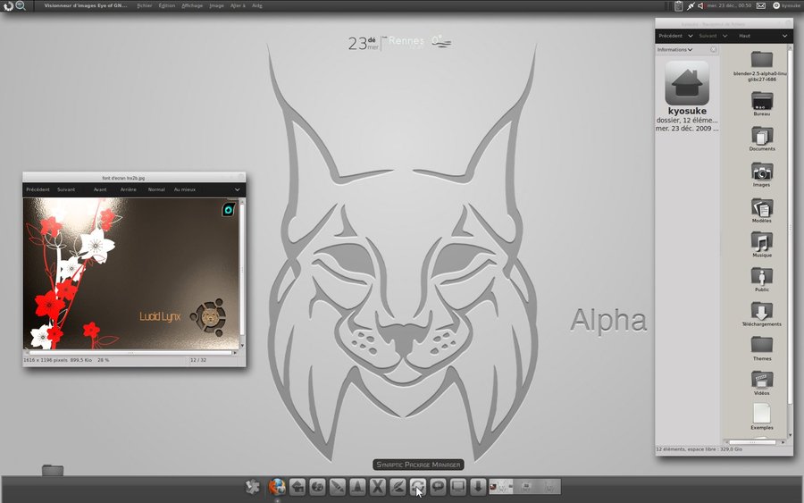Image resolution: width=804 pixels, height=503 pixels.
Task: Click Haut in the file browser toolbar
Action: click(744, 36)
